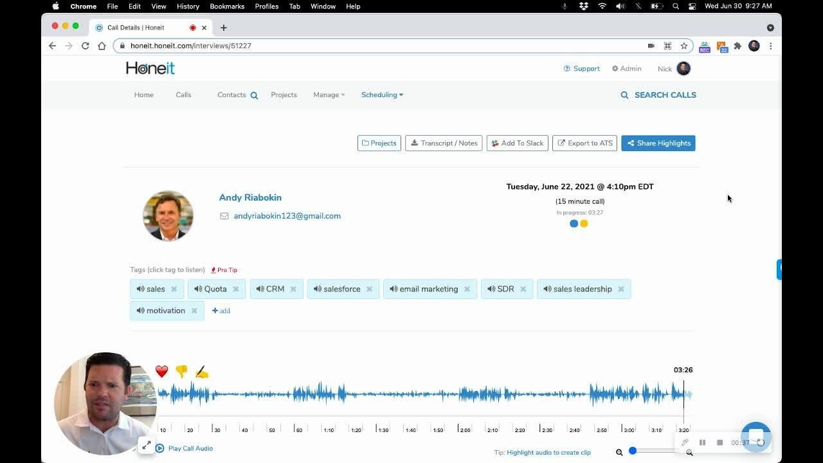Open the tab search dropdown arrow
The width and height of the screenshot is (823, 463).
[770, 28]
